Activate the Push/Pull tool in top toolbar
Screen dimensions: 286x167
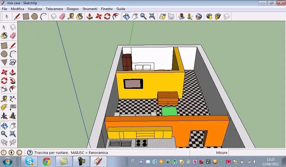[x=90, y=16]
